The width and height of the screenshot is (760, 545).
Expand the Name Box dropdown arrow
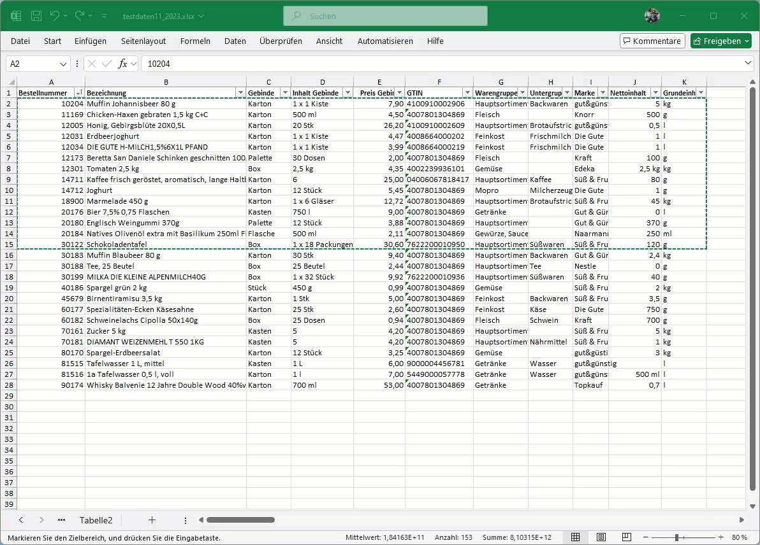click(x=64, y=64)
